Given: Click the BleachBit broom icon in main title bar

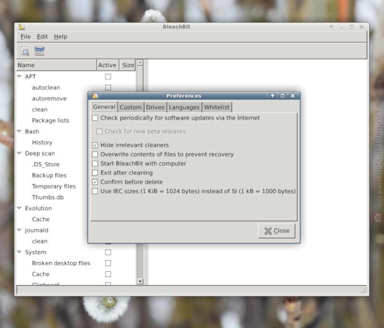Looking at the screenshot, I should click(x=22, y=27).
